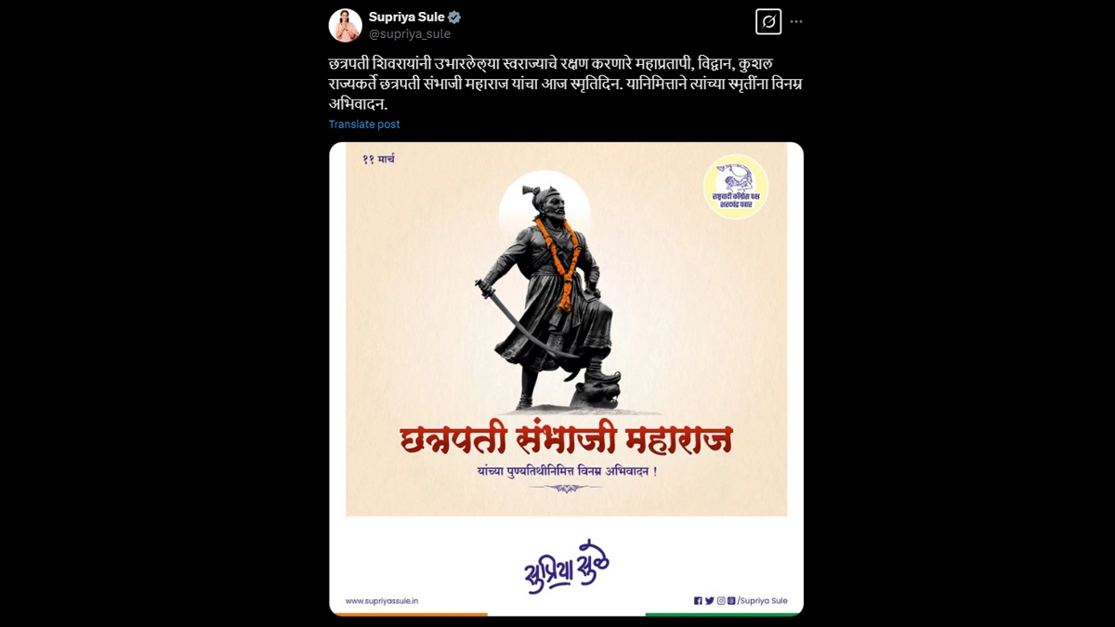Click the round party logo badge

pyautogui.click(x=736, y=187)
